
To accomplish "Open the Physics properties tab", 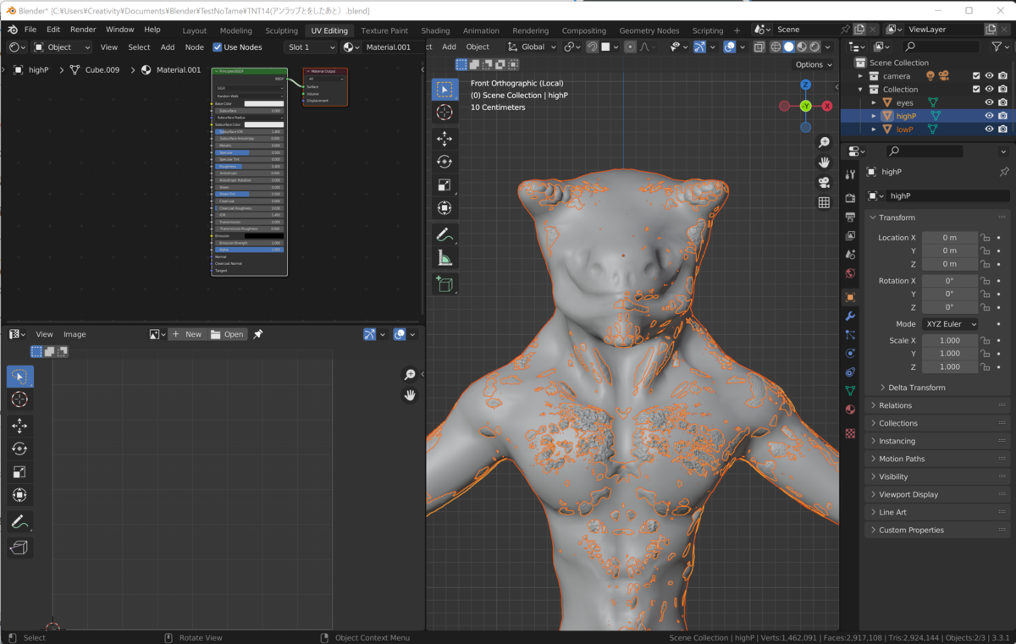I will [x=850, y=353].
